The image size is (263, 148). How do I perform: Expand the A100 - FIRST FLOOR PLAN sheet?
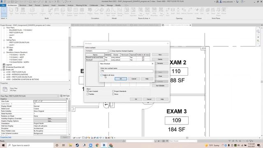click(4, 72)
